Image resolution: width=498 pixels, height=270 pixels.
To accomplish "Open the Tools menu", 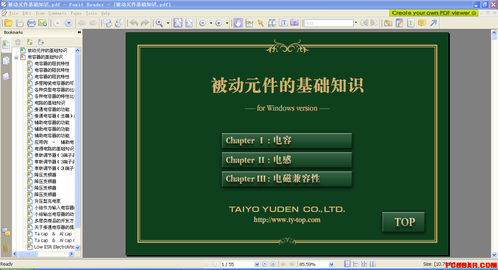I will tap(91, 13).
